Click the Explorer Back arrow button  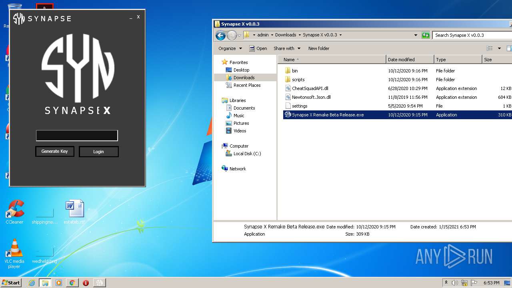(220, 35)
